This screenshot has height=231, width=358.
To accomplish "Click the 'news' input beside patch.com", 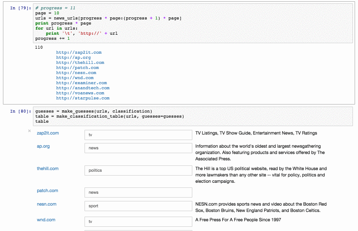I will pos(138,192).
